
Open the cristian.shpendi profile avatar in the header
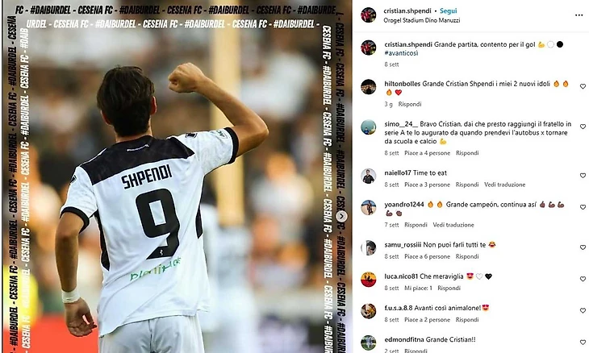click(368, 15)
